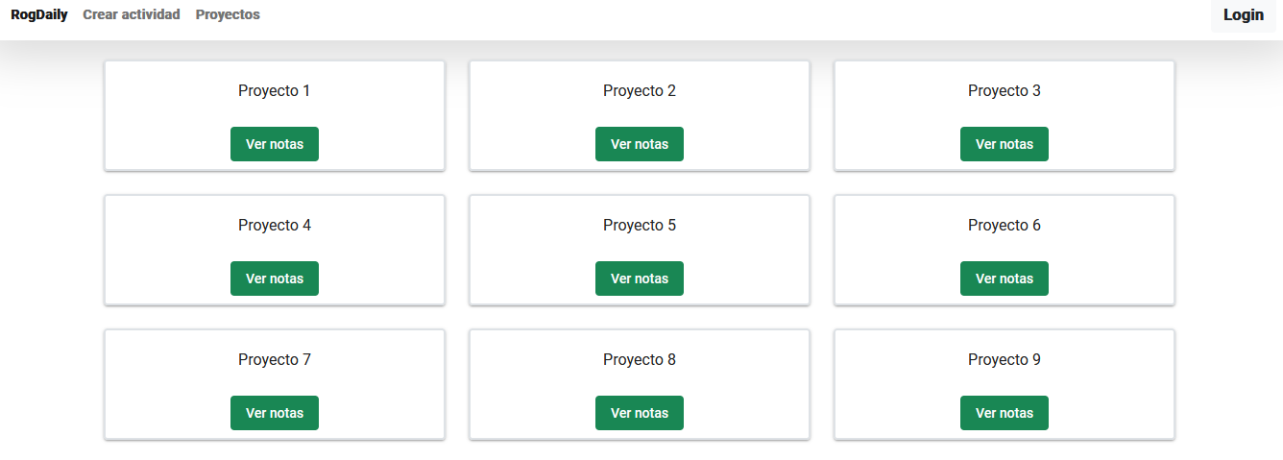
Task: View Proyecto 7 notes button
Action: 275,413
